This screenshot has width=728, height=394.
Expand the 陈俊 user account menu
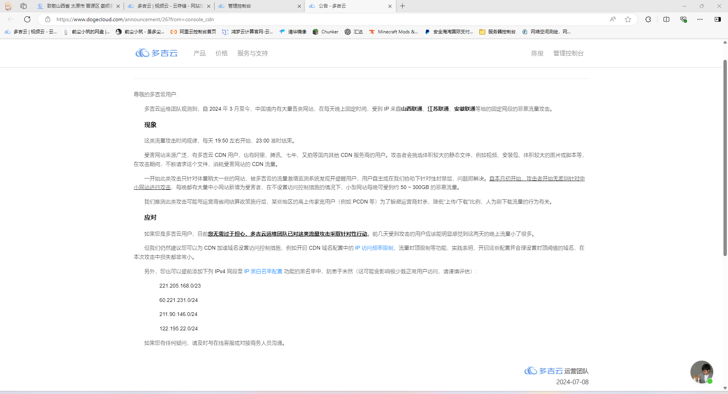pos(537,53)
